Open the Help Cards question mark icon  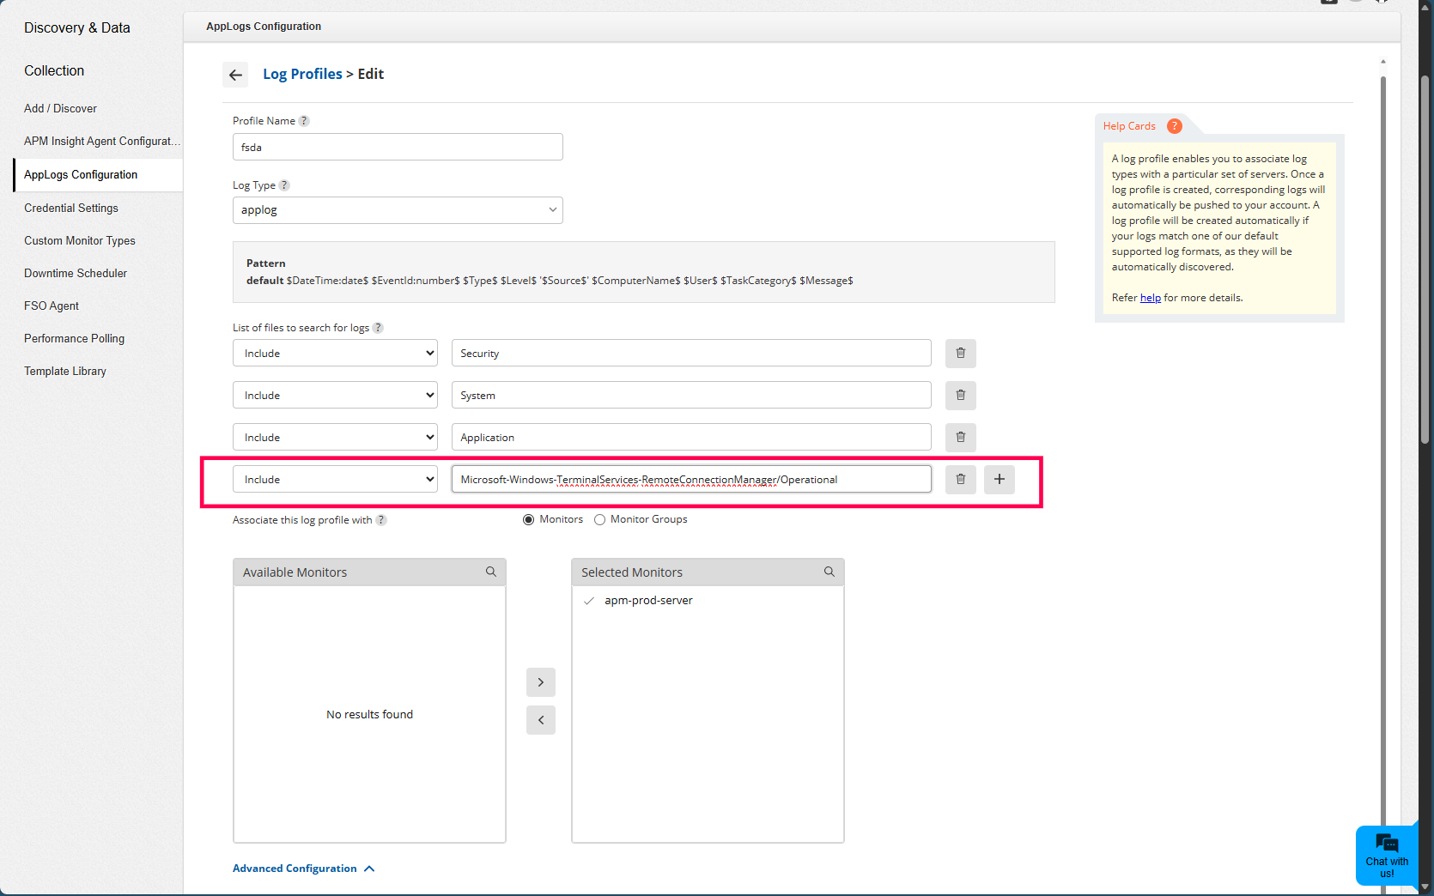pyautogui.click(x=1174, y=126)
